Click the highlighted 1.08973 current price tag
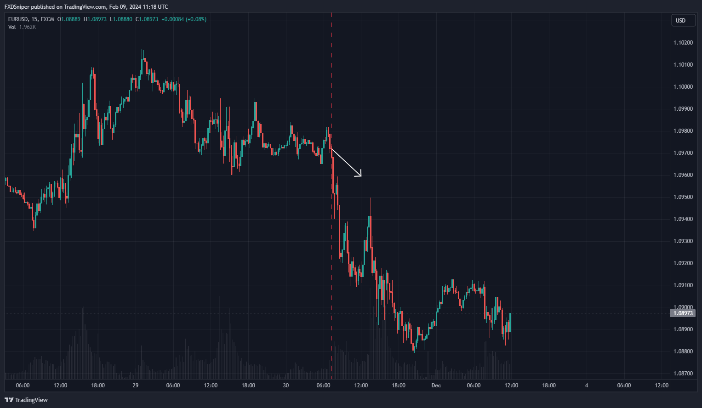 (683, 313)
